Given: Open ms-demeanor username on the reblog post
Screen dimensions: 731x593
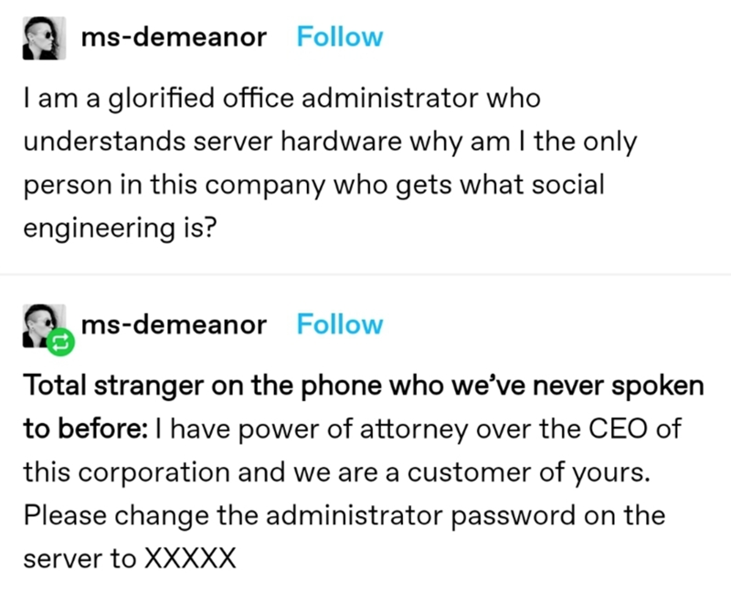Looking at the screenshot, I should 174,324.
